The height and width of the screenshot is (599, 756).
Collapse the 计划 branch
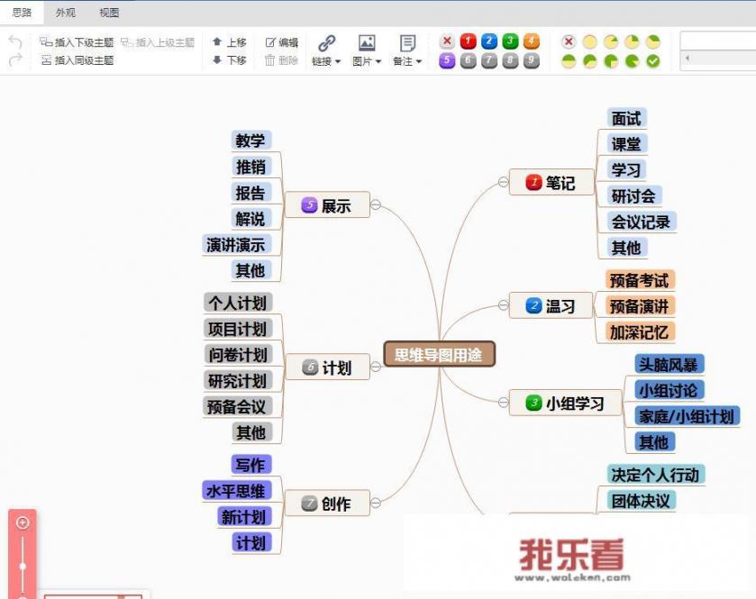(x=376, y=367)
